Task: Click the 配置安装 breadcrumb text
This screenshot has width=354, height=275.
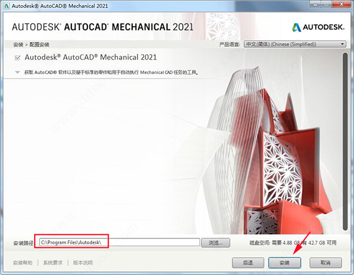Action: 40,44
